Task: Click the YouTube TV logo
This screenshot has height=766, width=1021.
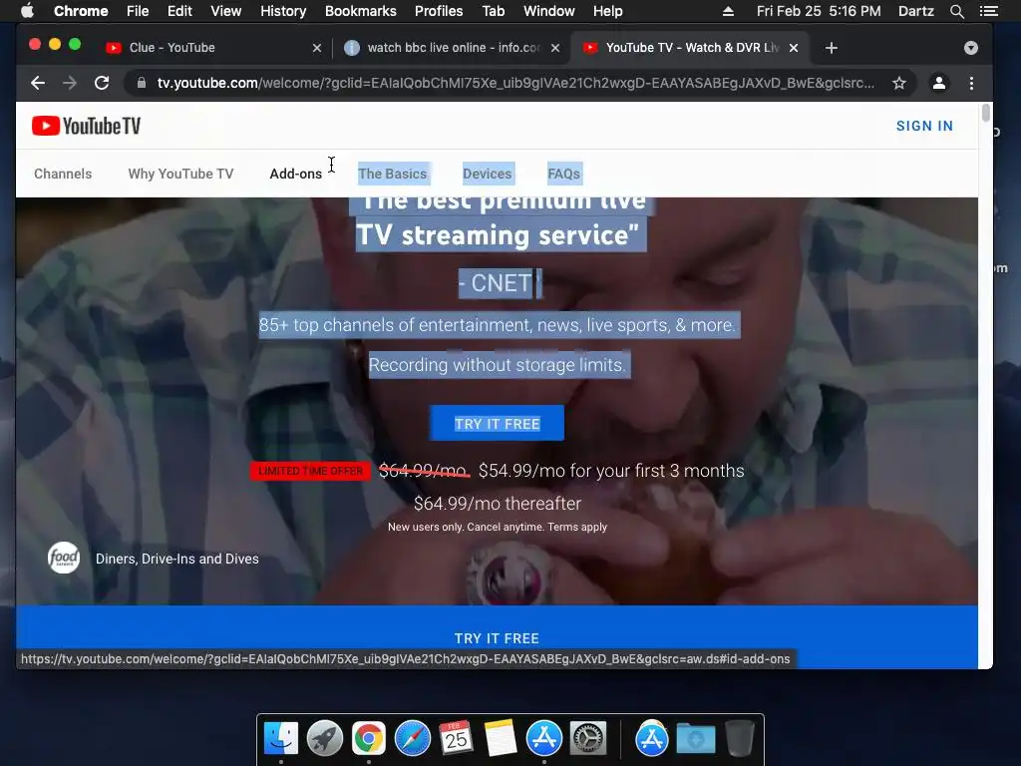Action: pyautogui.click(x=86, y=126)
